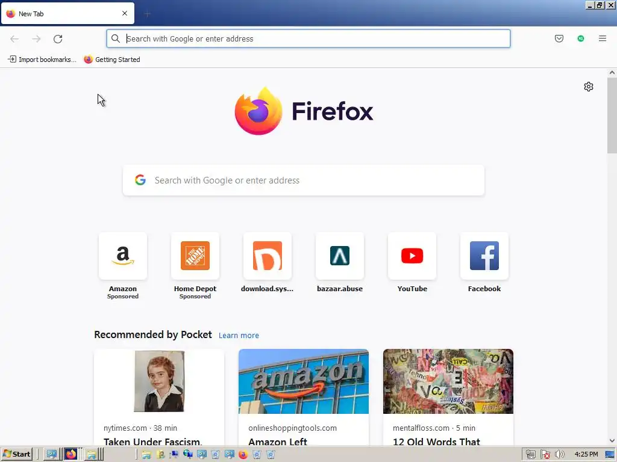Viewport: 617px width, 462px height.
Task: Click the 'Recommended by Pocket' heading
Action: (152, 334)
